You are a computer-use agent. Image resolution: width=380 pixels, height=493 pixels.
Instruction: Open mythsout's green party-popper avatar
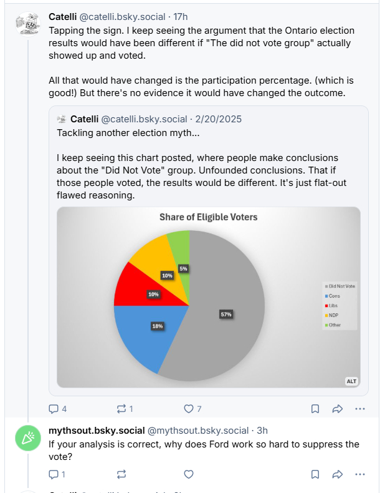(28, 440)
